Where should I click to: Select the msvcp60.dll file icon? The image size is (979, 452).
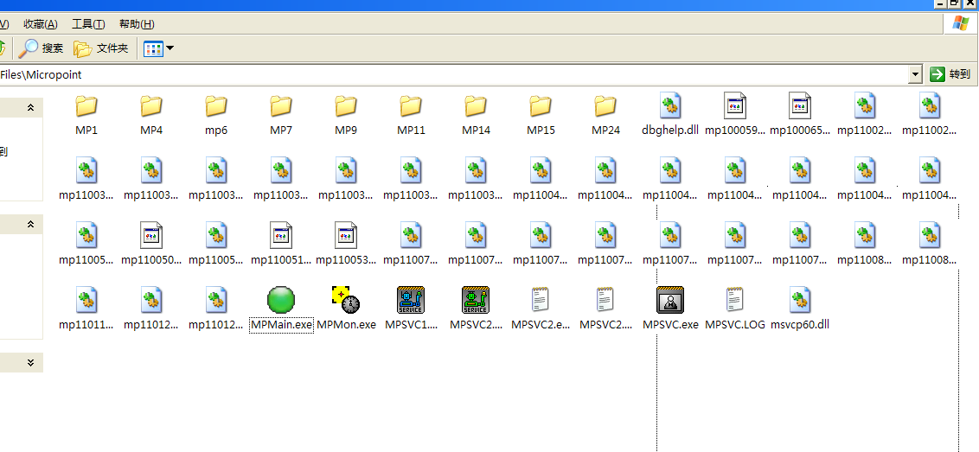pyautogui.click(x=800, y=300)
